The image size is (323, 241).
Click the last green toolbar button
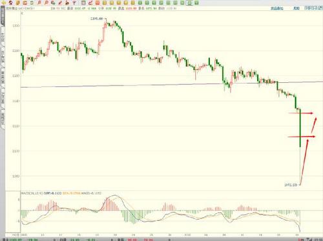196,3
